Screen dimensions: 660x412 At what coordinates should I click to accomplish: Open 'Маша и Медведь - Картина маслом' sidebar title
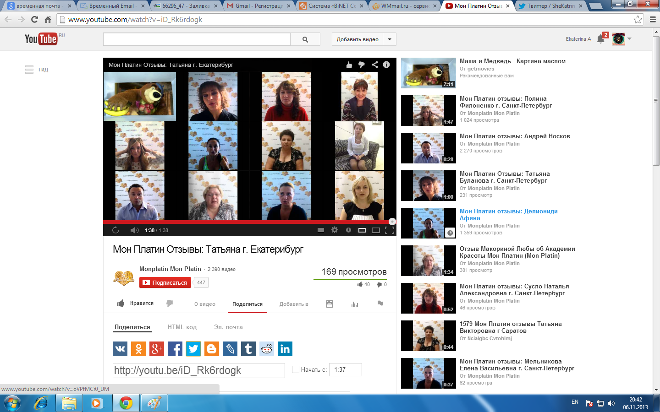tap(512, 61)
